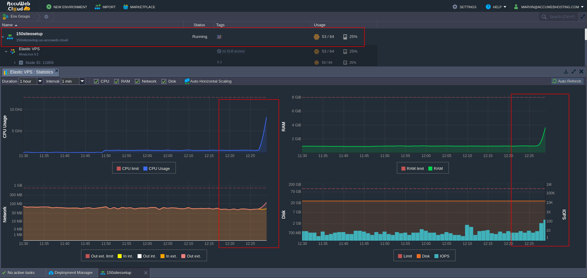Image resolution: width=587 pixels, height=278 pixels.
Task: Click the tags icon for 150sitessetup
Action: pyautogui.click(x=219, y=37)
